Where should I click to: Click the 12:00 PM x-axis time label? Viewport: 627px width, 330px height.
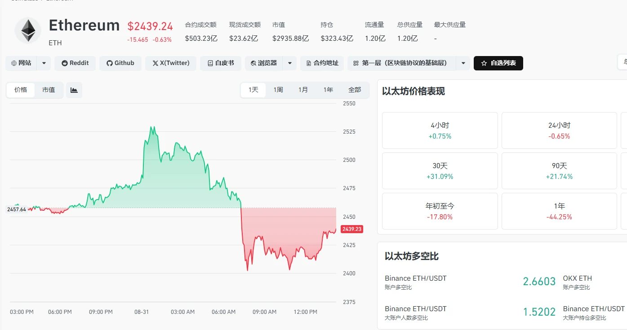(306, 312)
